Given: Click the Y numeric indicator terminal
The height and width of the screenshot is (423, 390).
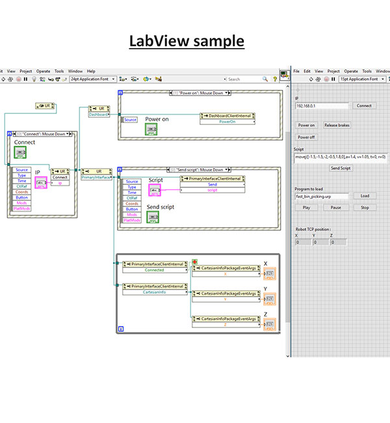Looking at the screenshot, I should (x=270, y=299).
